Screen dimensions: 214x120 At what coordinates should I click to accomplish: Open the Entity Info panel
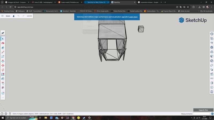(x=212, y=34)
